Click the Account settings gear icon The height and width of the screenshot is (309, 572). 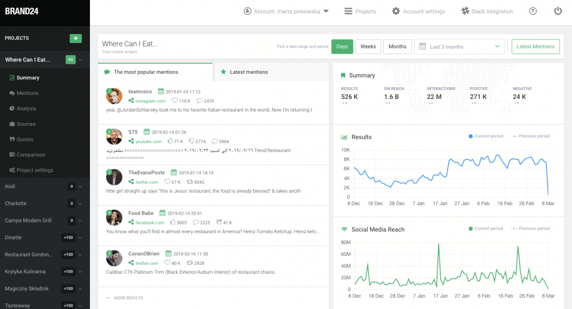[x=396, y=11]
